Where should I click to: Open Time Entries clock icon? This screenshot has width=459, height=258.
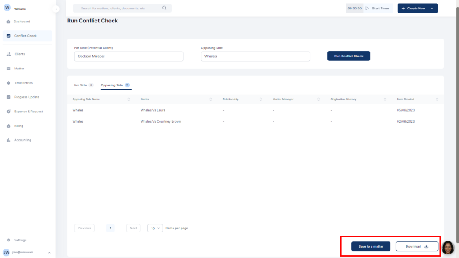pyautogui.click(x=9, y=83)
